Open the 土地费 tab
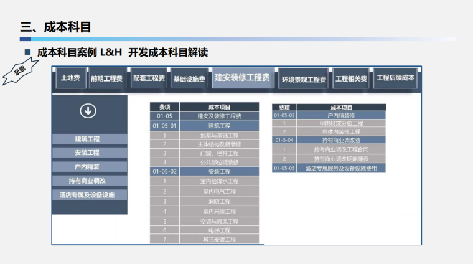This screenshot has width=473, height=264. click(x=70, y=78)
